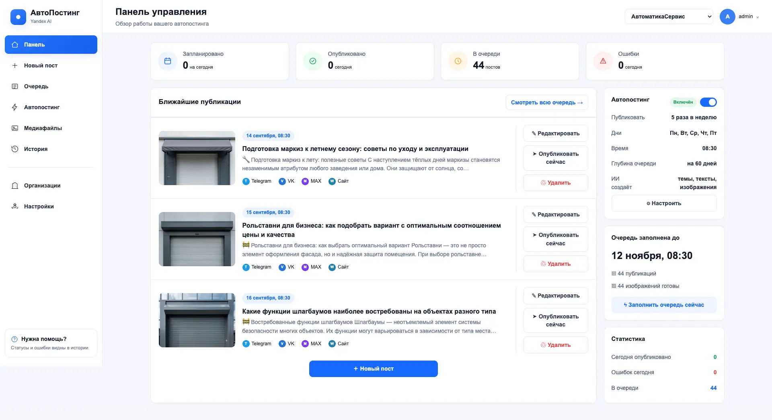This screenshot has width=772, height=420.
Task: Click the Telegram icon under the 16 сентября post
Action: pyautogui.click(x=246, y=344)
